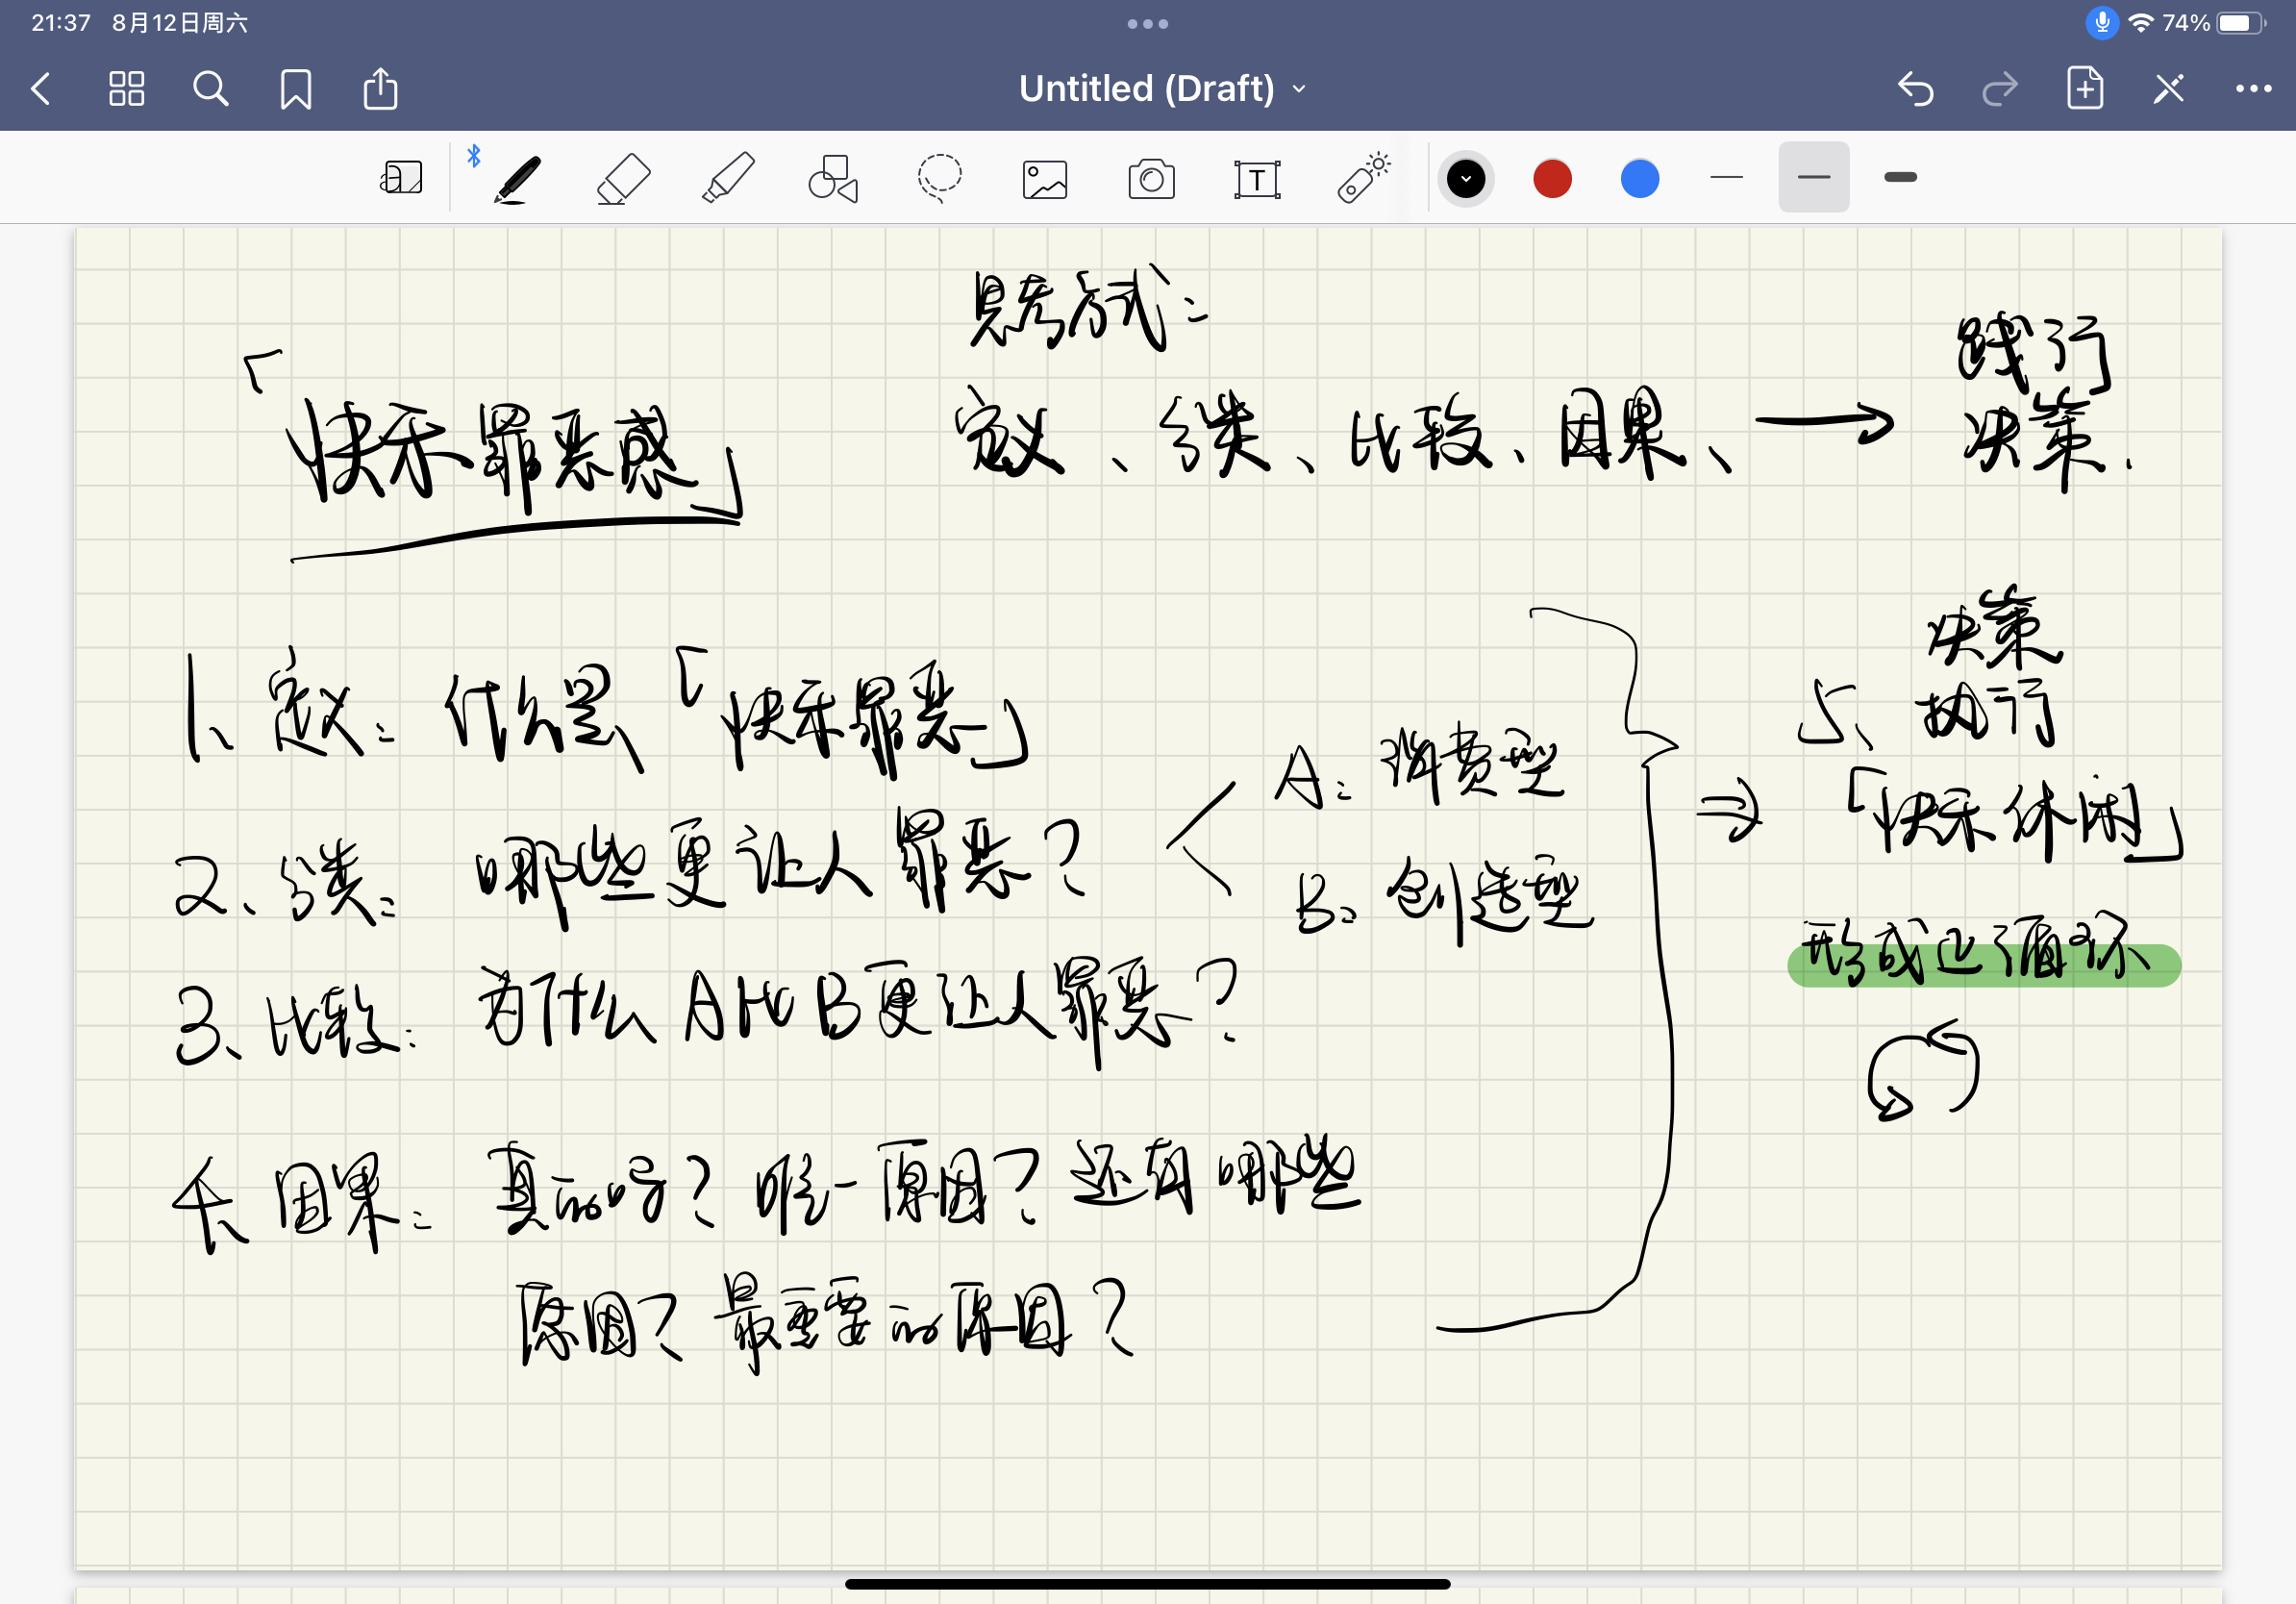Select the thickest stroke width

coord(1900,178)
